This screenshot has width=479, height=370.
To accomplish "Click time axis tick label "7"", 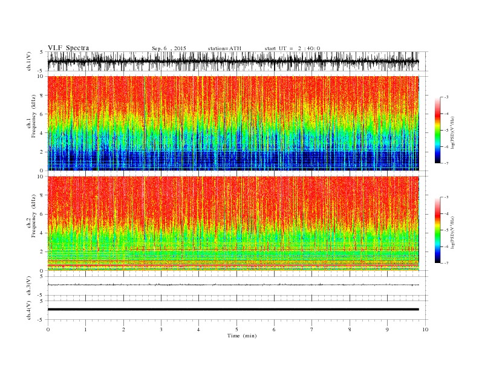I will pyautogui.click(x=312, y=329).
